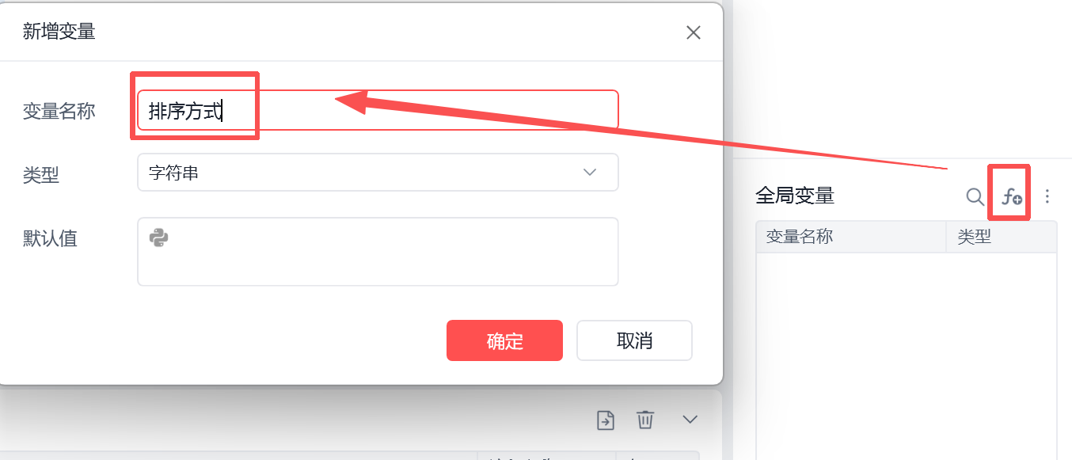Expand the chevron next to trash icon
The image size is (1072, 460).
(x=690, y=419)
